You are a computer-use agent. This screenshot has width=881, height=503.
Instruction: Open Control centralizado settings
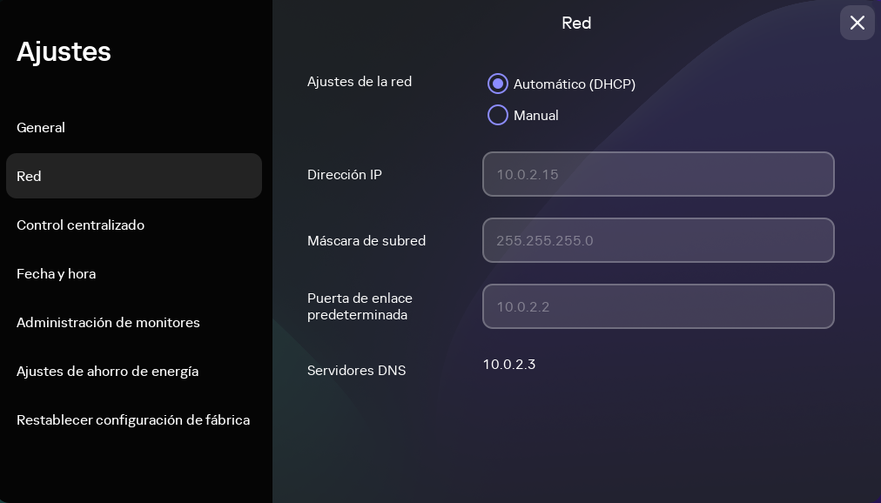(82, 225)
